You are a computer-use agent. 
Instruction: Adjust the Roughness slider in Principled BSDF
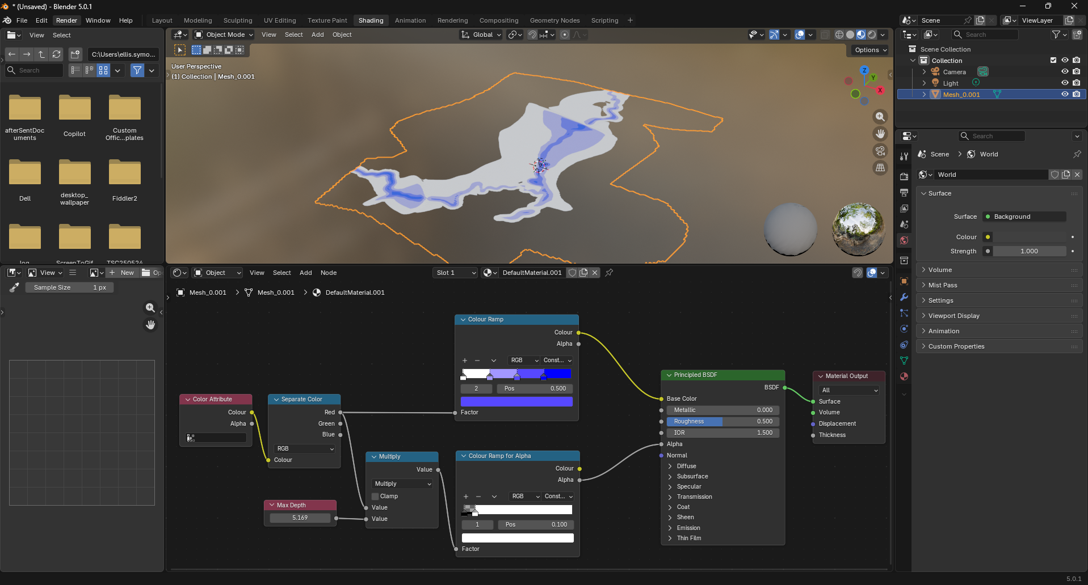point(722,421)
